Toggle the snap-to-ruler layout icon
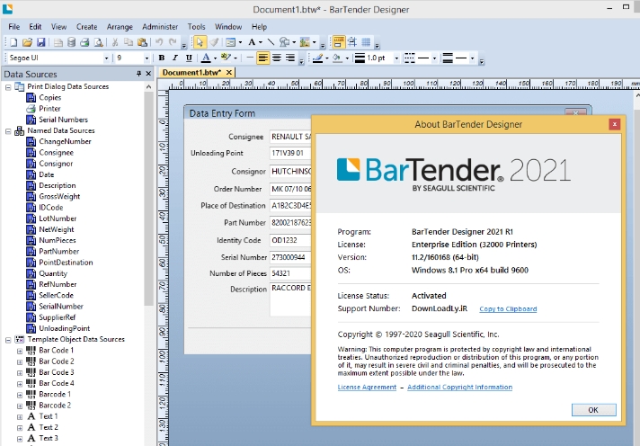 click(x=338, y=42)
